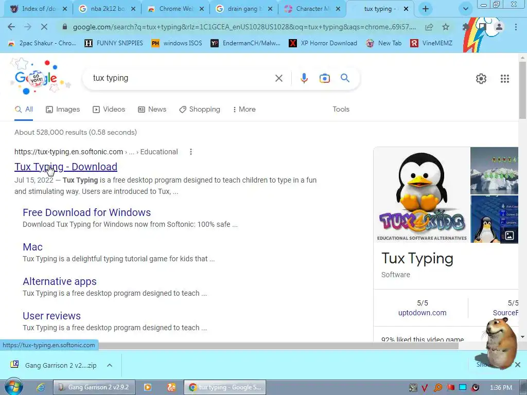Viewport: 527px width, 395px height.
Task: Expand the Gang Garrison download options
Action: (110, 365)
